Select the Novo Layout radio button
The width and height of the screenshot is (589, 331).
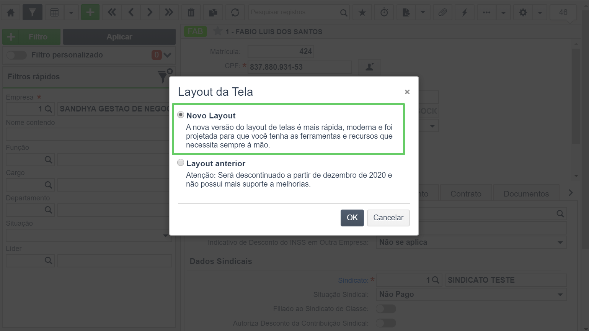181,115
